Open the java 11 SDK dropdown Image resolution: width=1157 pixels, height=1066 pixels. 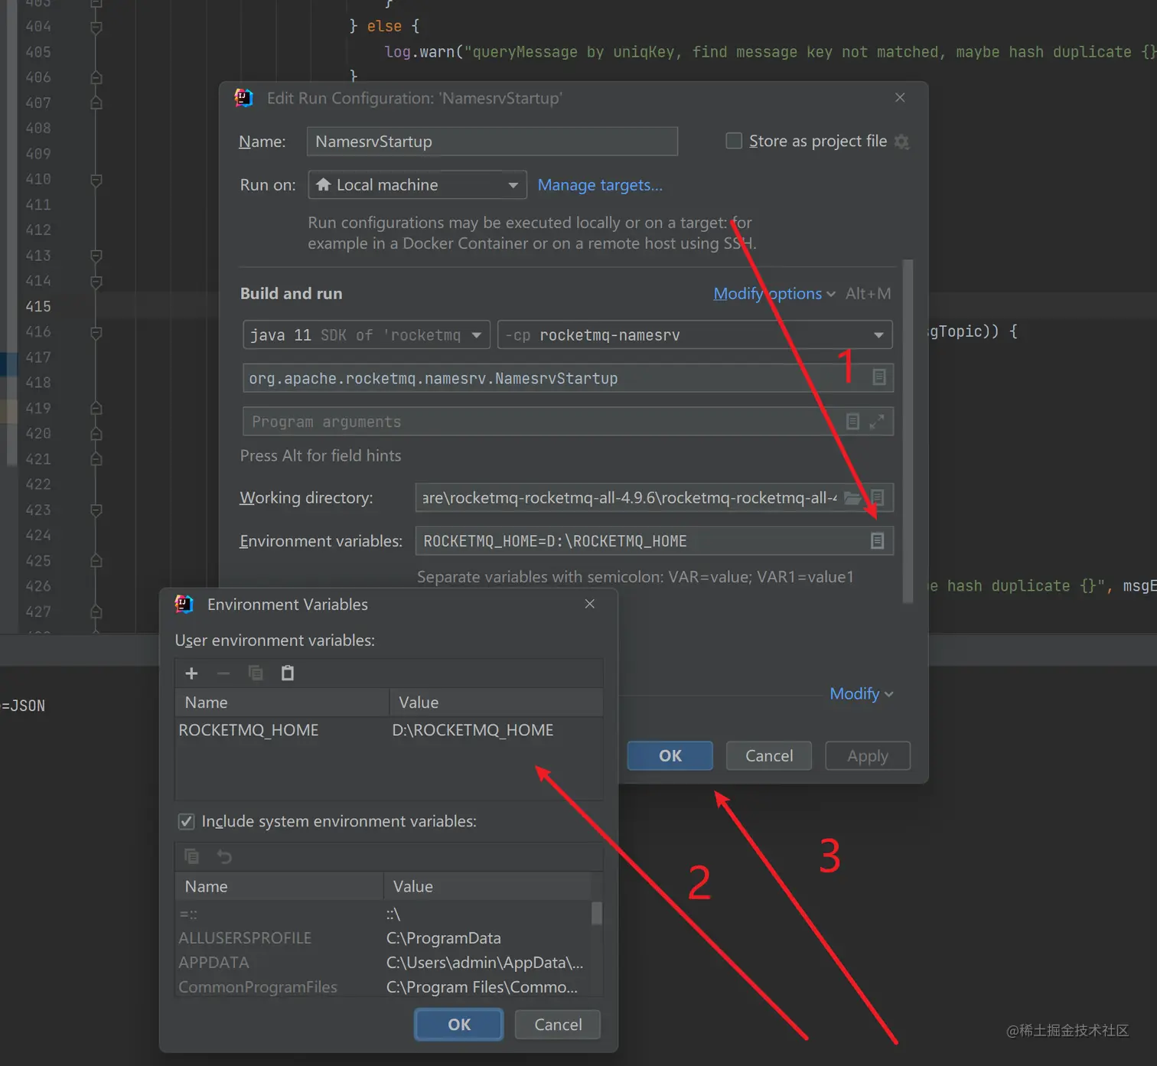point(367,335)
